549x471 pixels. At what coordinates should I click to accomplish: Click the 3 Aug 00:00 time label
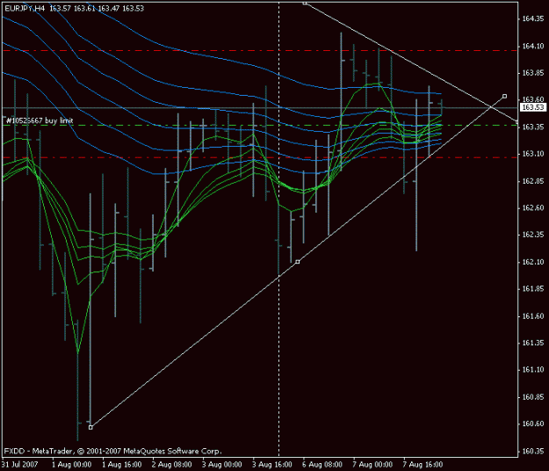(x=222, y=465)
